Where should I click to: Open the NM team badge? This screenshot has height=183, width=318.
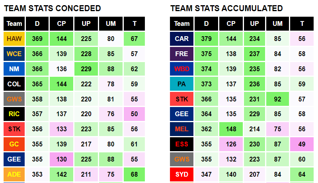(14, 69)
